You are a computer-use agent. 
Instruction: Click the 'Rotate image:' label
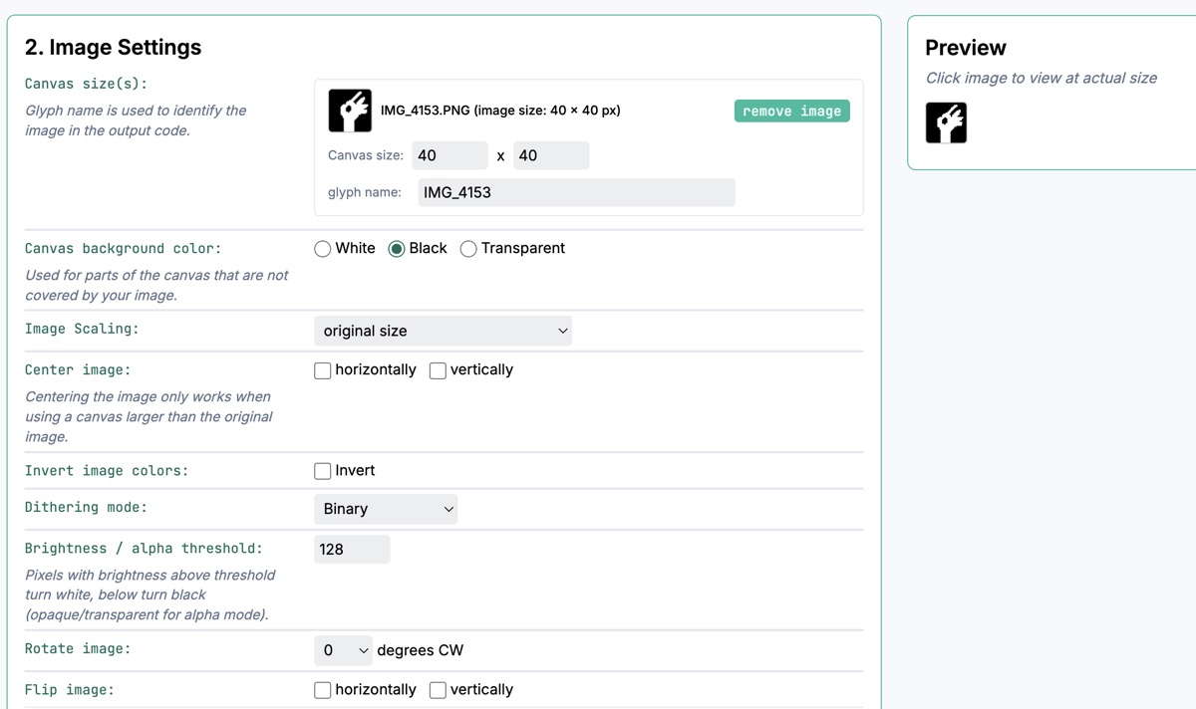pos(78,648)
